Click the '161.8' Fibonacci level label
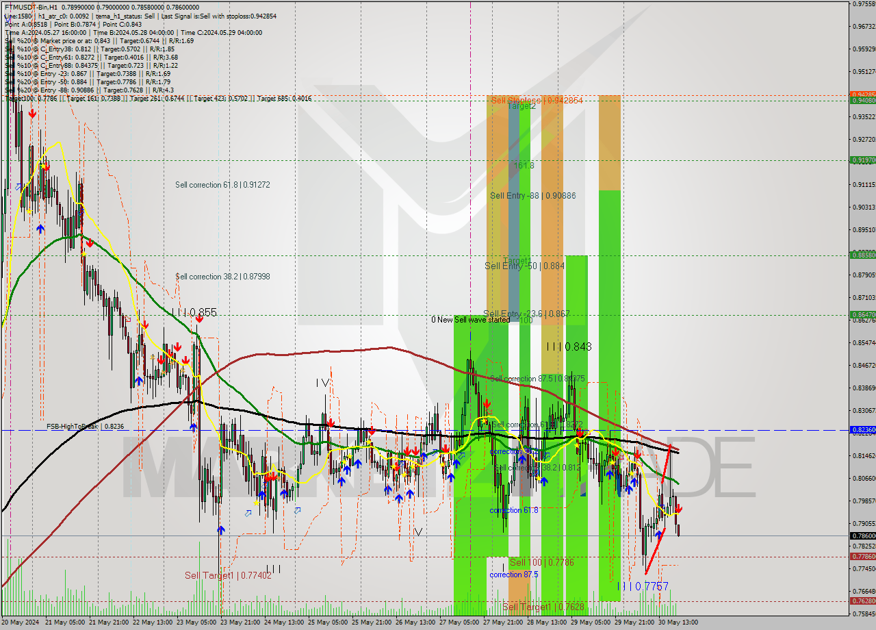Viewport: 876px width, 630px height. 524,166
